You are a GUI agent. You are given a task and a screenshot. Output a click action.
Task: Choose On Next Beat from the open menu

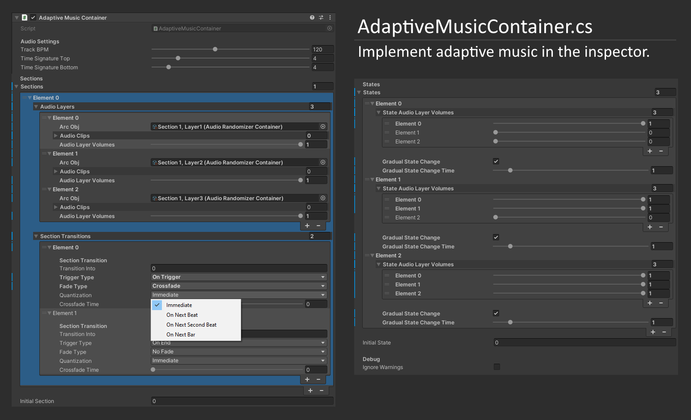(x=182, y=315)
